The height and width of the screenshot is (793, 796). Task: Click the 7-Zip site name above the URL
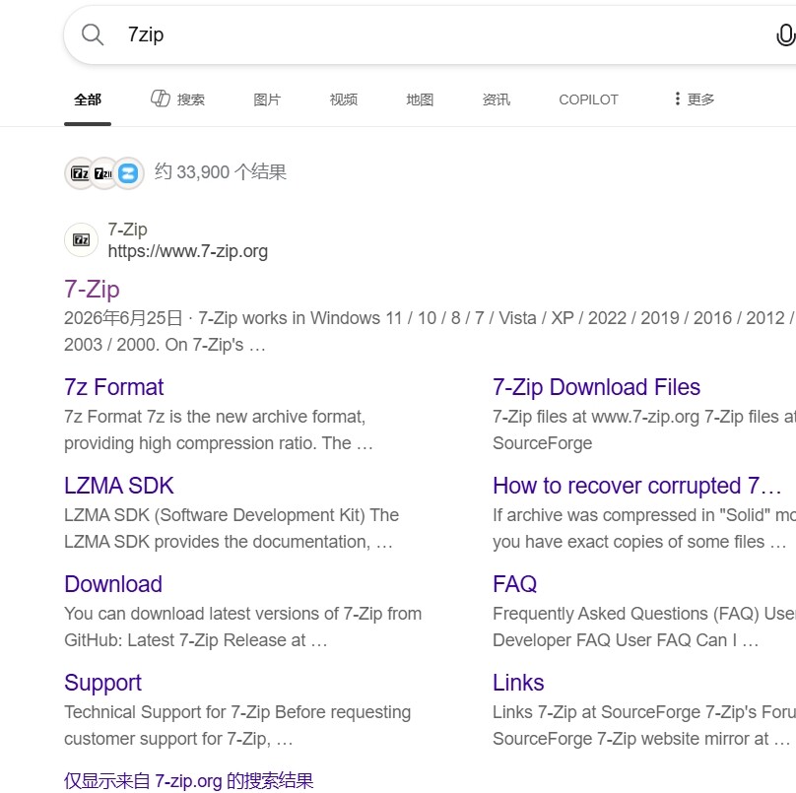click(127, 230)
